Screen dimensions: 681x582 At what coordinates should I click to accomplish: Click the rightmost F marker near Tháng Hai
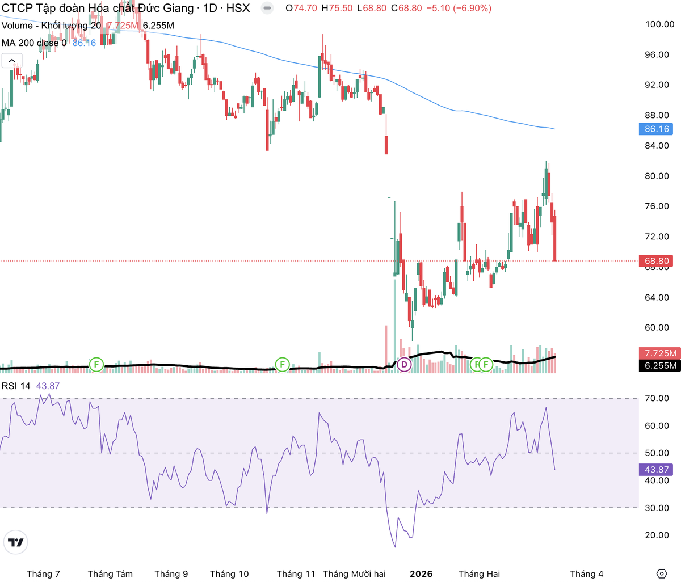coord(486,364)
